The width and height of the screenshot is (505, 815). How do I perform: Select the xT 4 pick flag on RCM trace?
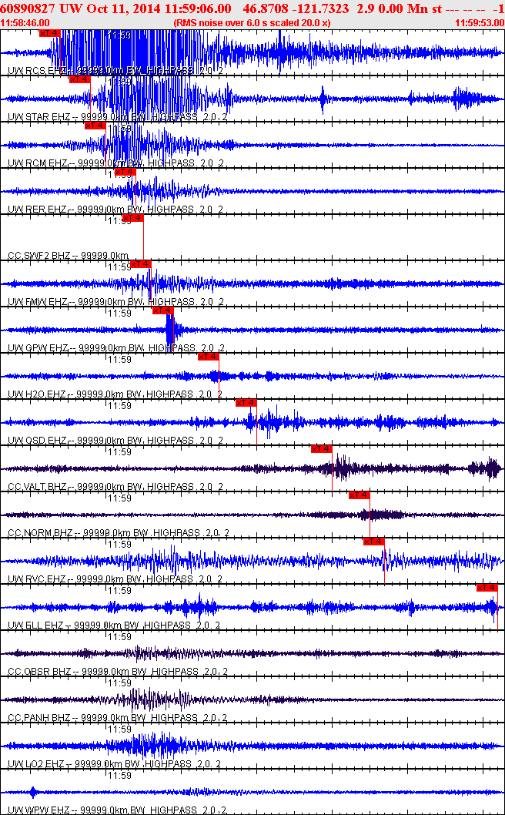(x=95, y=126)
